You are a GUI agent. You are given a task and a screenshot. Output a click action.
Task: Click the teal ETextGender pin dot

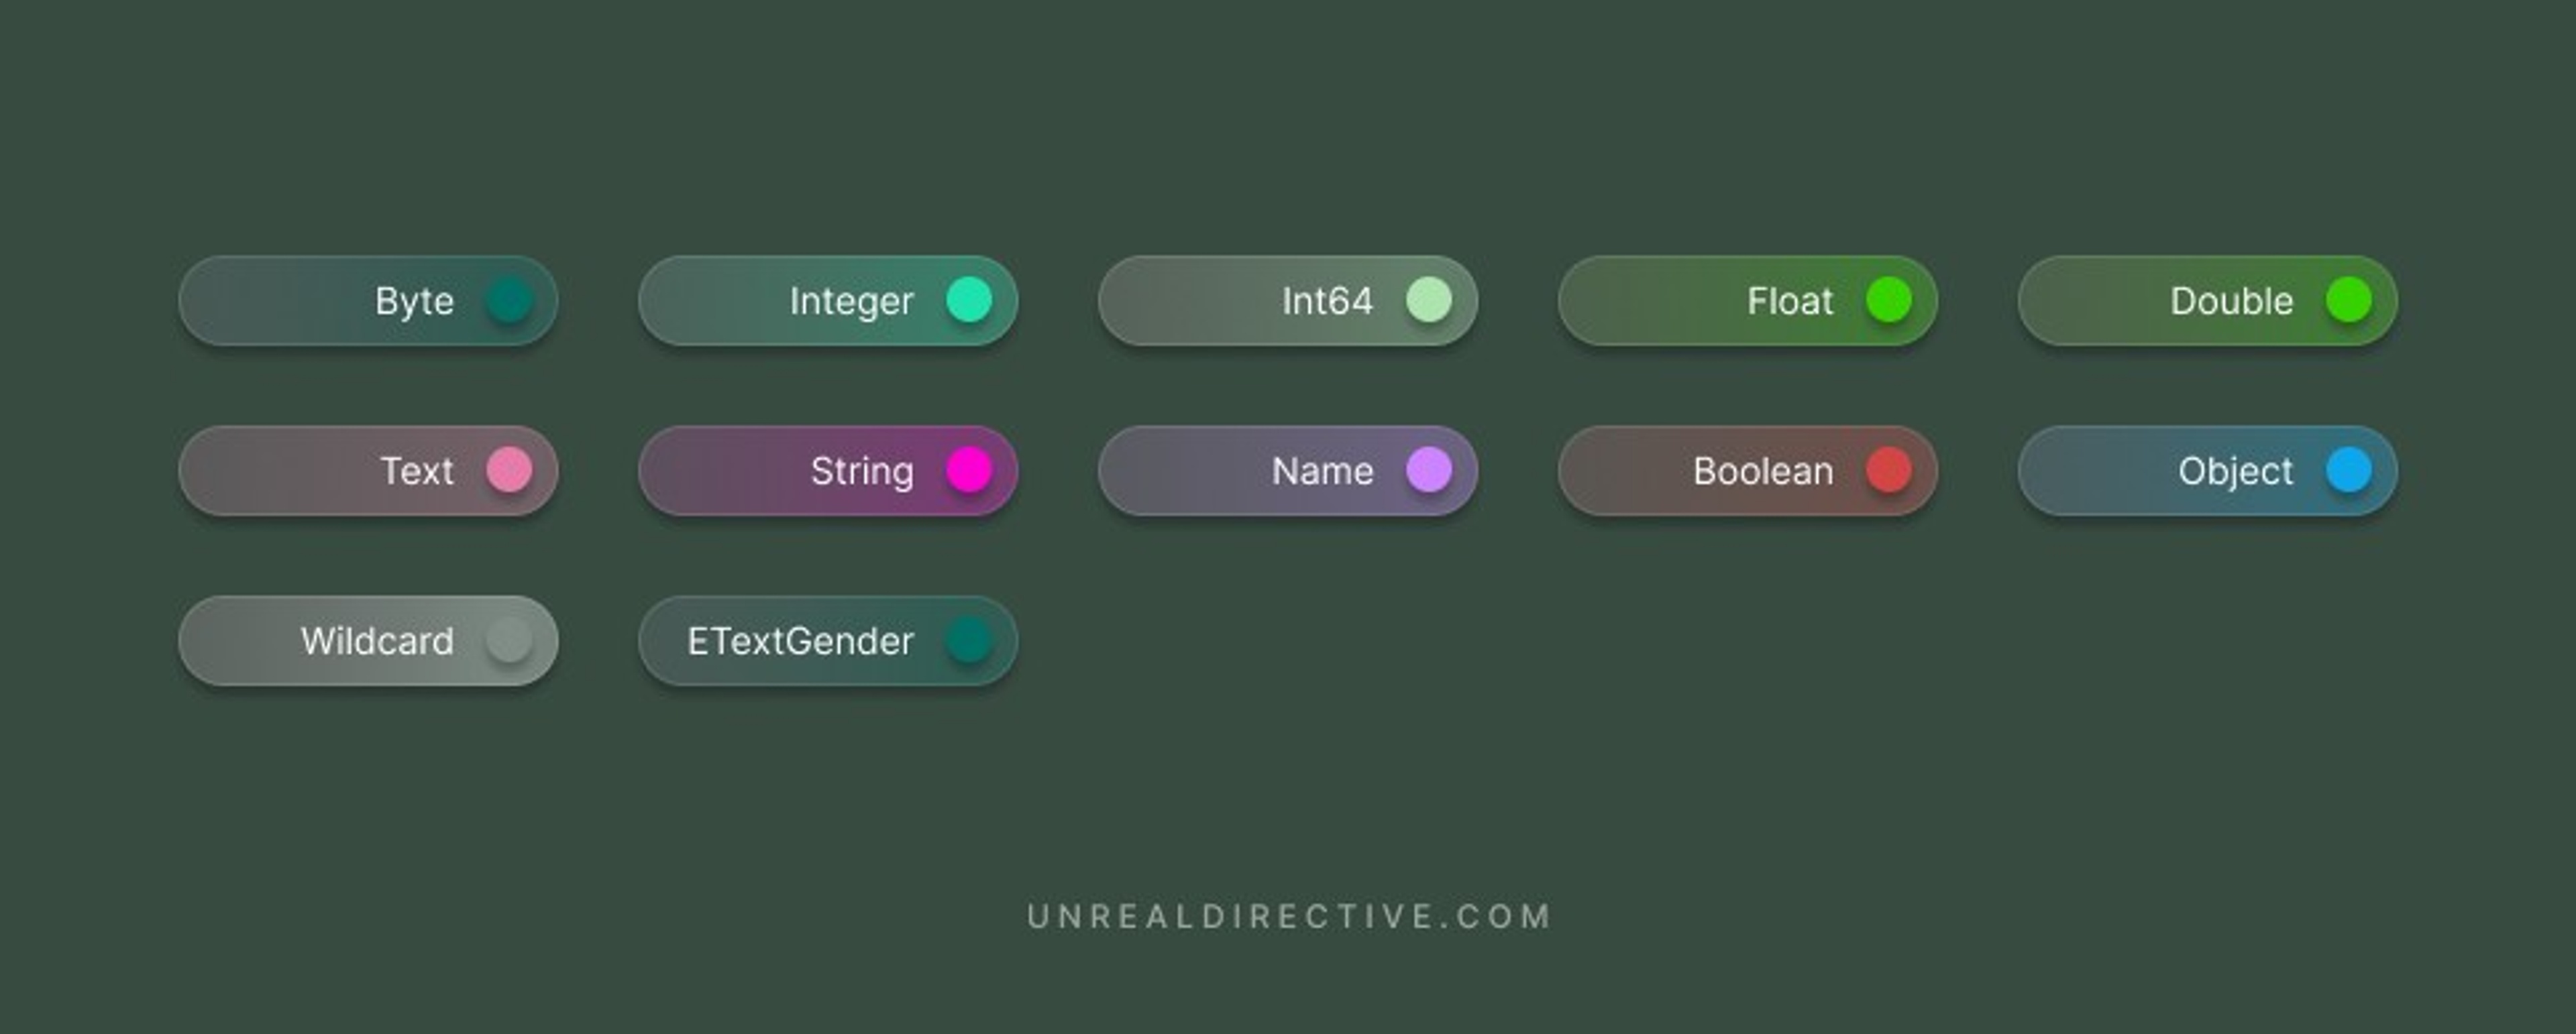[x=969, y=640]
